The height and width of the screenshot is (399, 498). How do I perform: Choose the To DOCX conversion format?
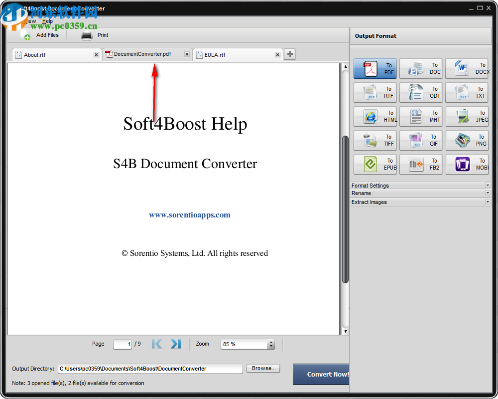point(467,68)
